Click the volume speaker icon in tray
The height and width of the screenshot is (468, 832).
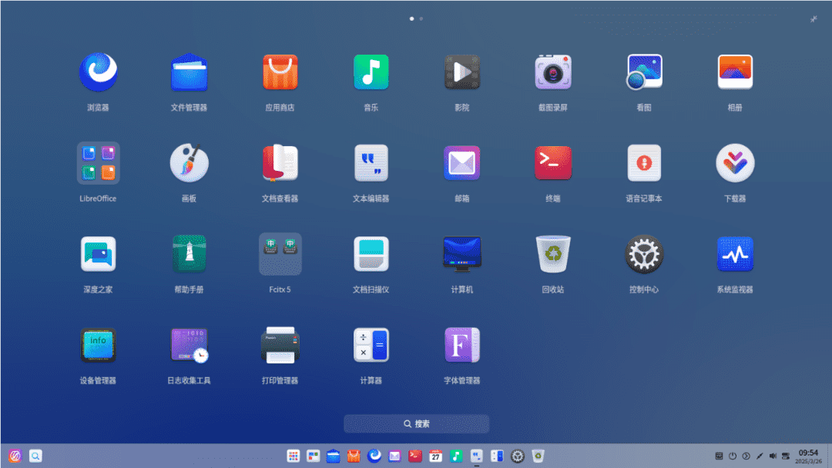[x=773, y=456]
